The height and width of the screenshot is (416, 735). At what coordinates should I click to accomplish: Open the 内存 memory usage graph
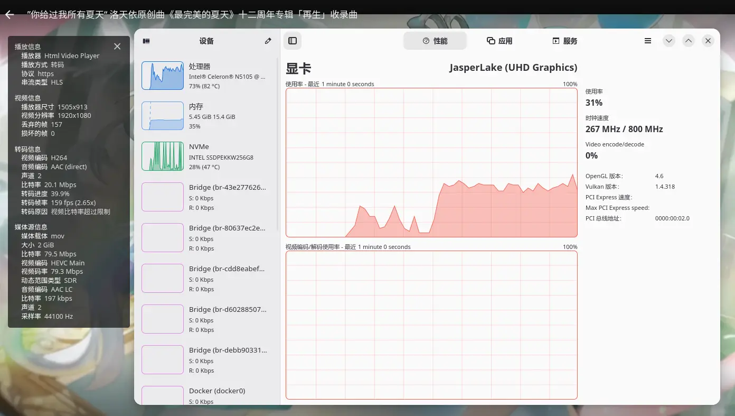(x=206, y=116)
